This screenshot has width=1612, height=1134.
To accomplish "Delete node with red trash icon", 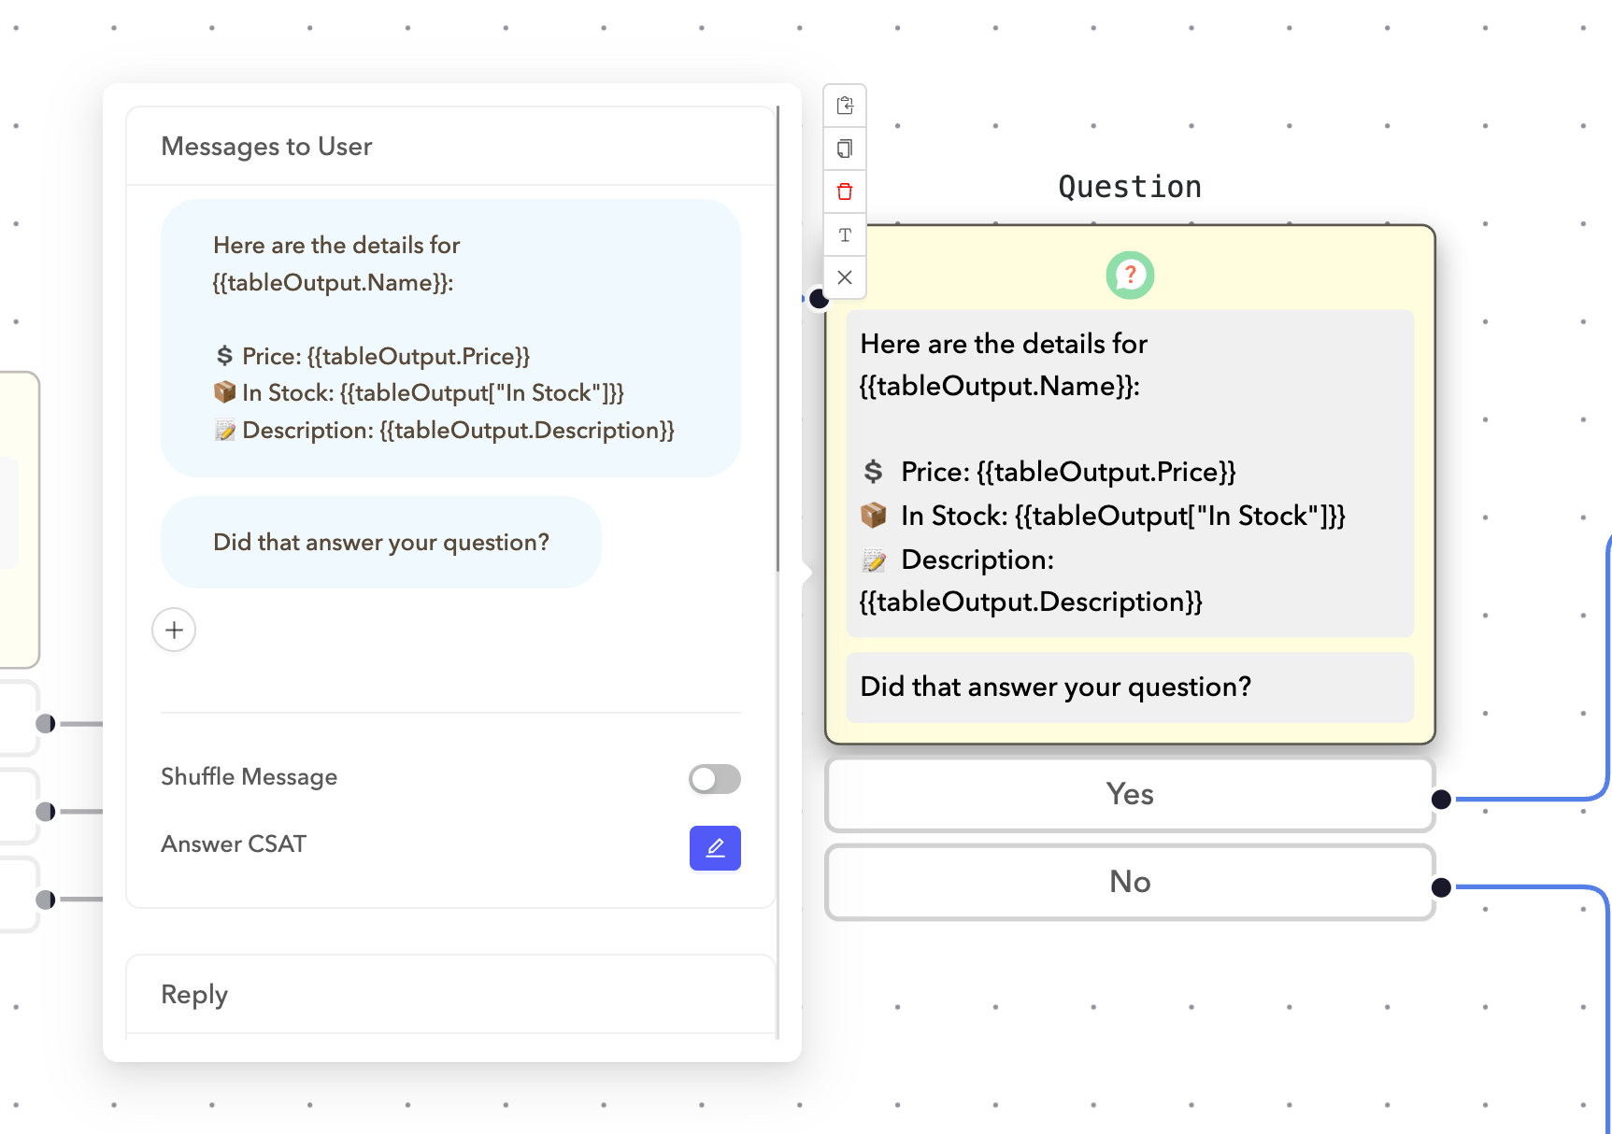I will coord(845,191).
